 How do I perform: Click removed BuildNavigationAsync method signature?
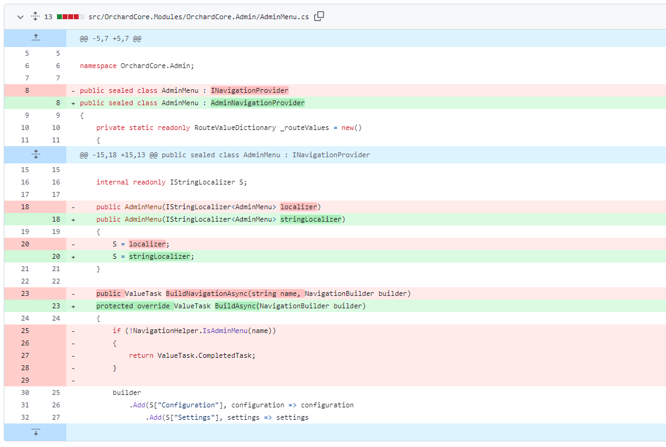tap(253, 293)
